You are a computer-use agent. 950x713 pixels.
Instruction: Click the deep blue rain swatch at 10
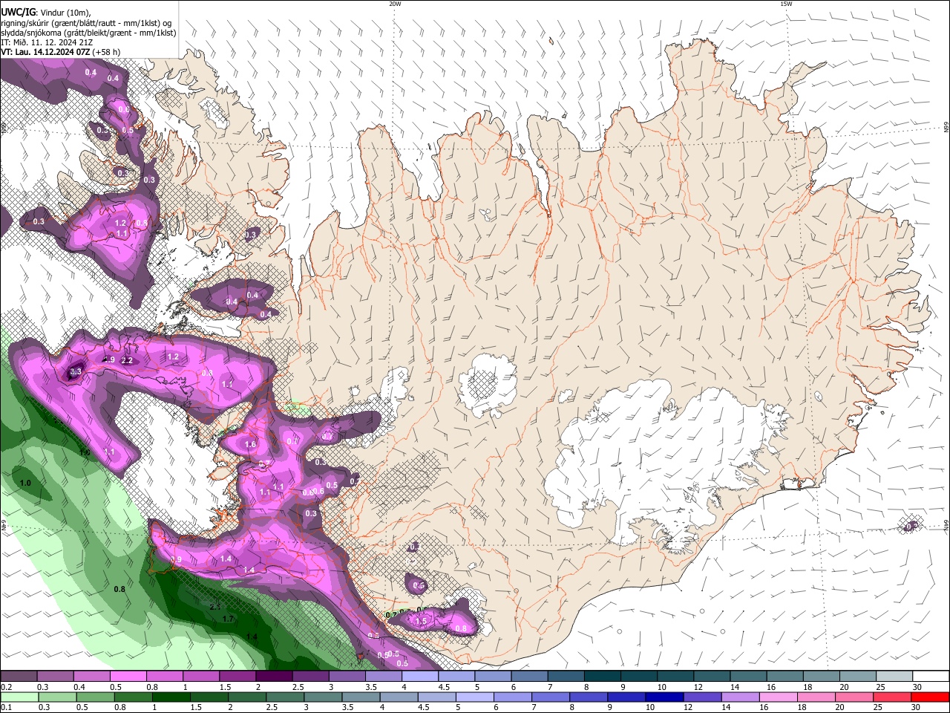point(664,697)
